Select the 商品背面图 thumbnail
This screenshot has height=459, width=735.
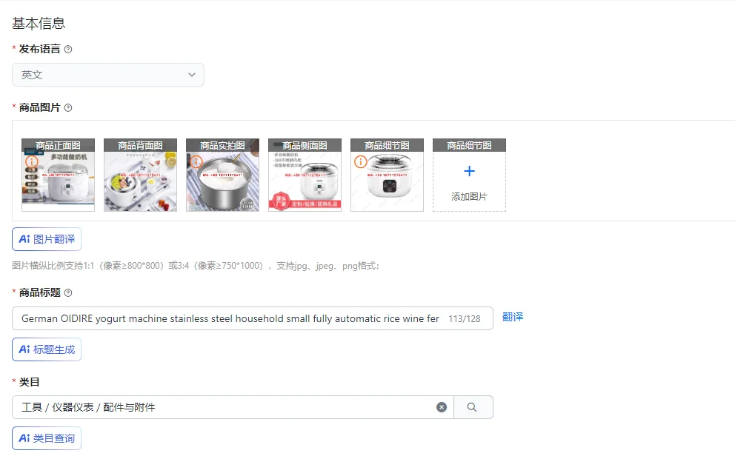[140, 175]
